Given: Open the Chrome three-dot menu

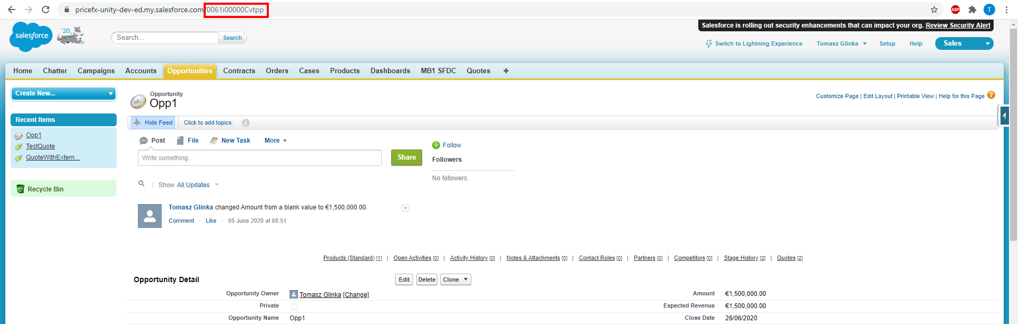Looking at the screenshot, I should pyautogui.click(x=1006, y=10).
